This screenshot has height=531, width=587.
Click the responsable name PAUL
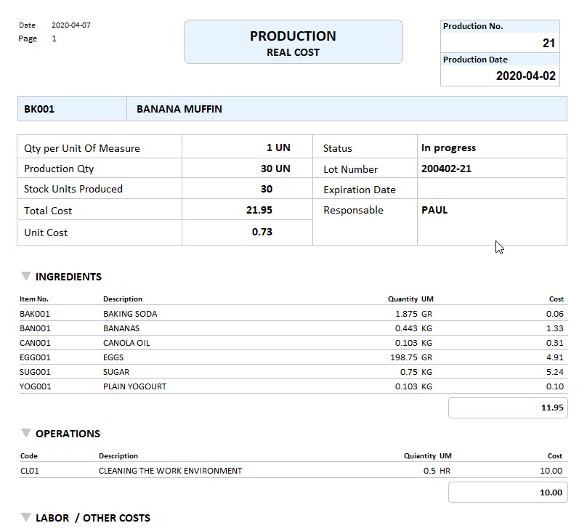coord(434,210)
